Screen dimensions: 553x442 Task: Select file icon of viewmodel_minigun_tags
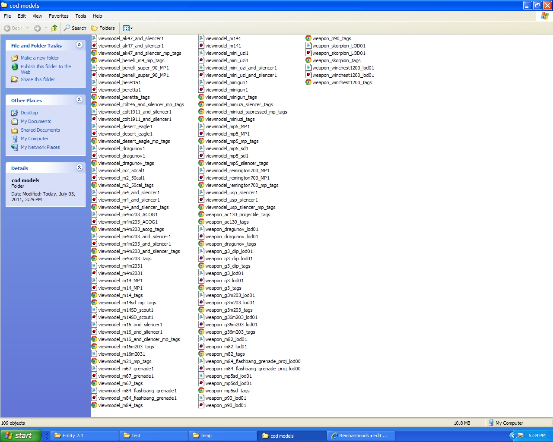pos(201,97)
